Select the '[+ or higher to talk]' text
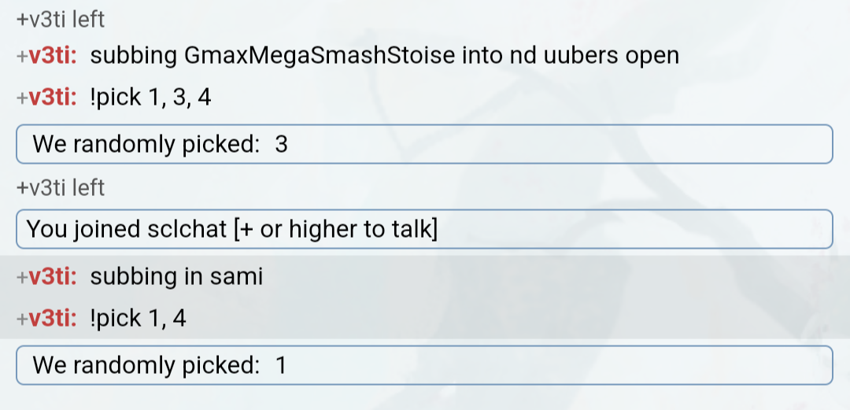 point(335,230)
